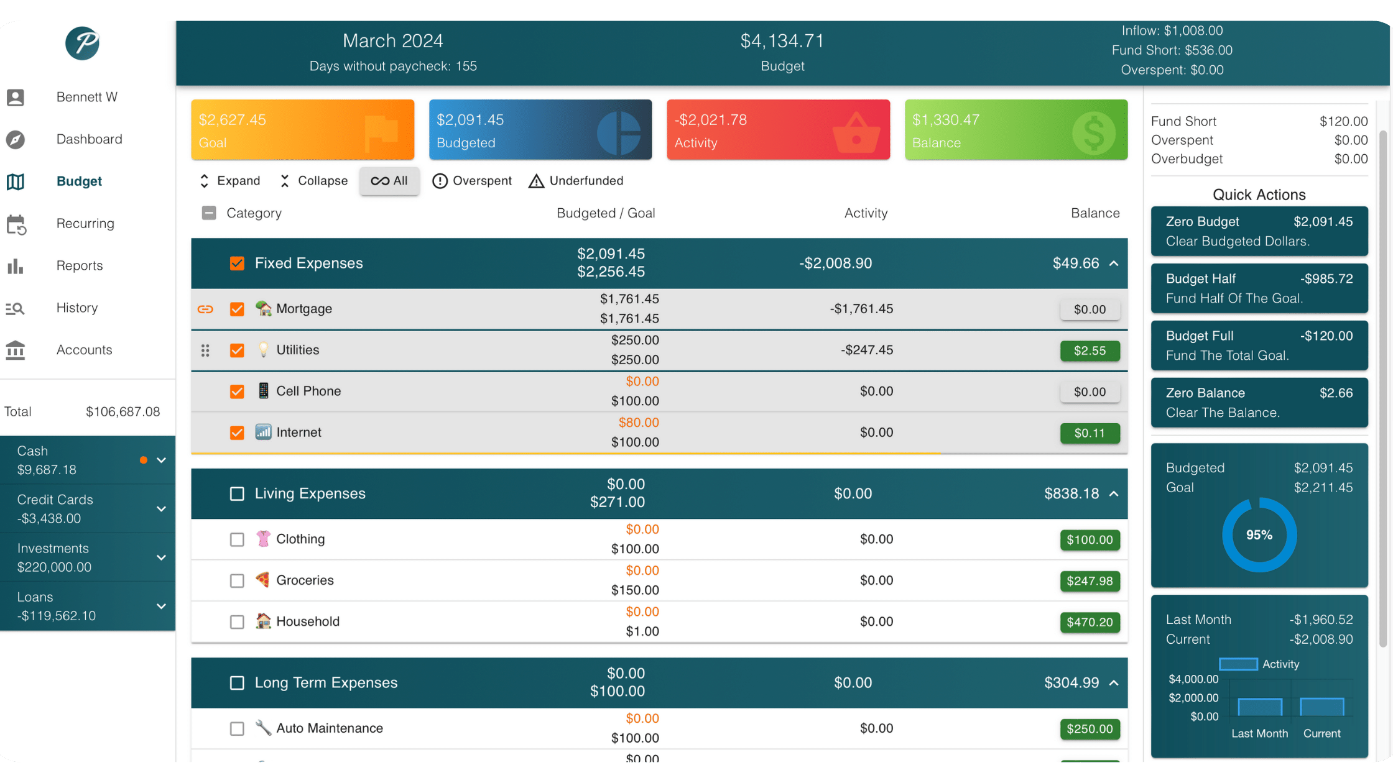Screen dimensions: 1393x783
Task: Check the Groceries checkbox
Action: pyautogui.click(x=237, y=580)
